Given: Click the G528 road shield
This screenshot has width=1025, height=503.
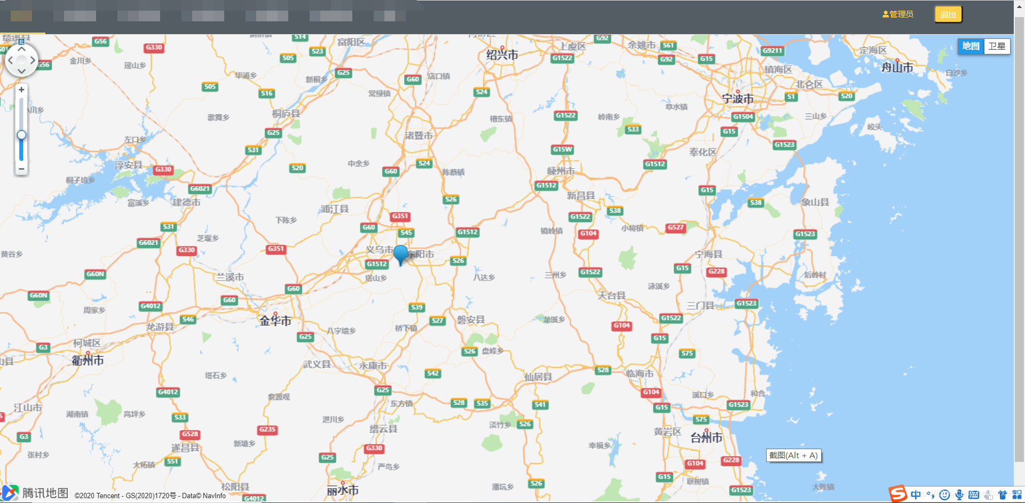Looking at the screenshot, I should point(190,434).
